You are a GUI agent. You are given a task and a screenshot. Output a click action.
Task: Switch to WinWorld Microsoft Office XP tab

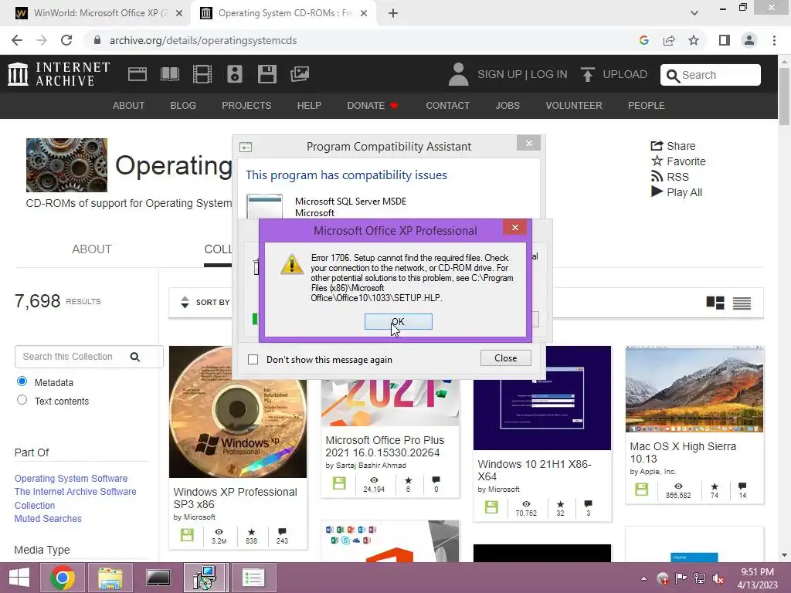(x=96, y=13)
